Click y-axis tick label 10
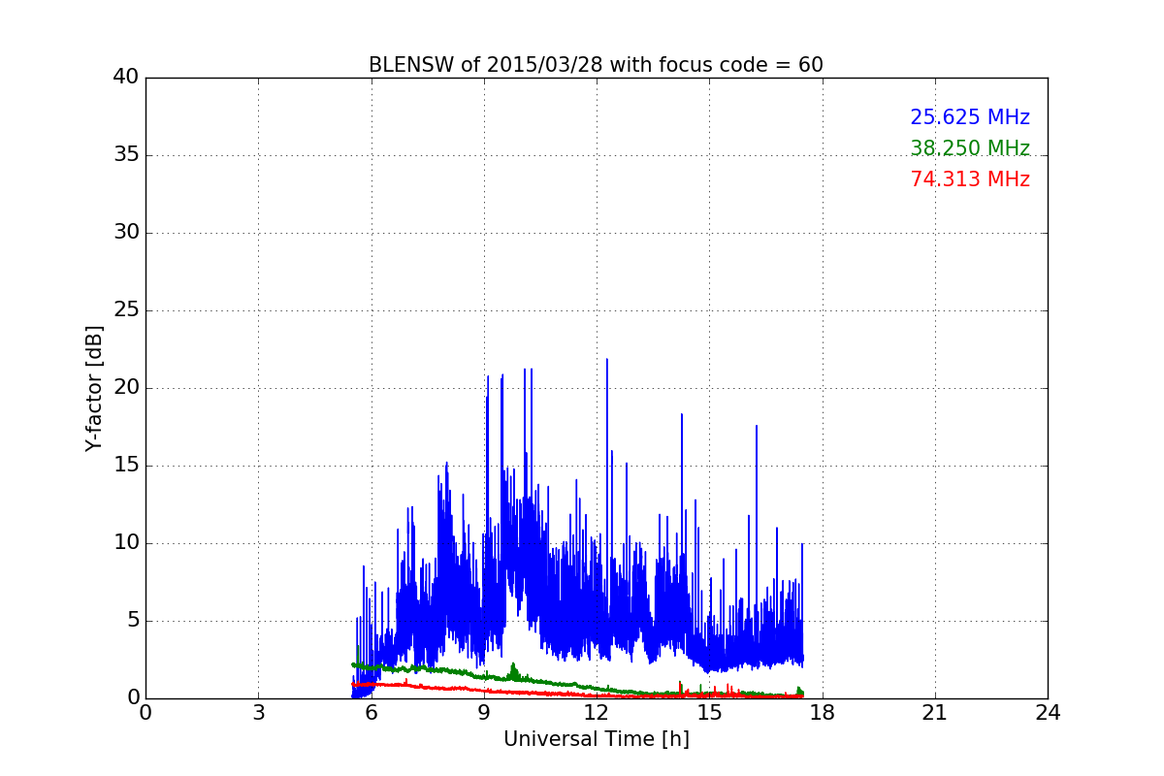This screenshot has width=1164, height=776. click(126, 543)
